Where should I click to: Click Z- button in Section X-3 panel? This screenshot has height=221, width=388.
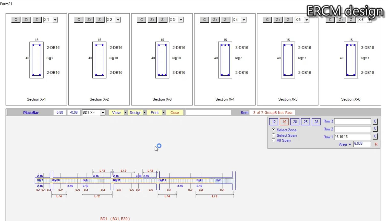pyautogui.click(x=163, y=20)
